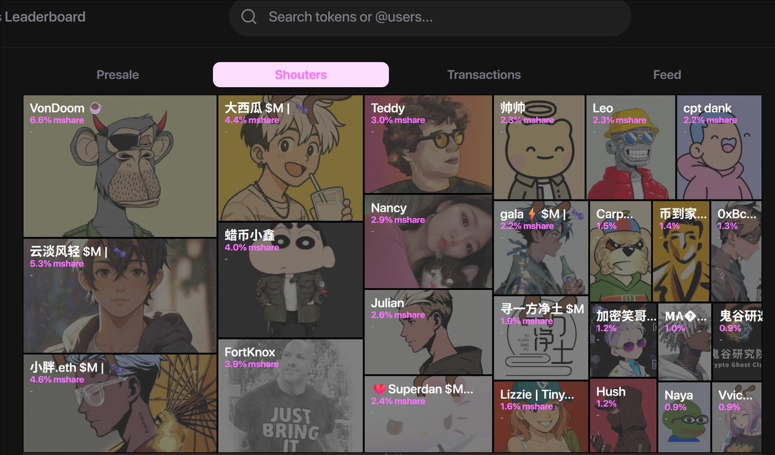
Task: Open the 加密笑哥... tile
Action: pyautogui.click(x=623, y=341)
